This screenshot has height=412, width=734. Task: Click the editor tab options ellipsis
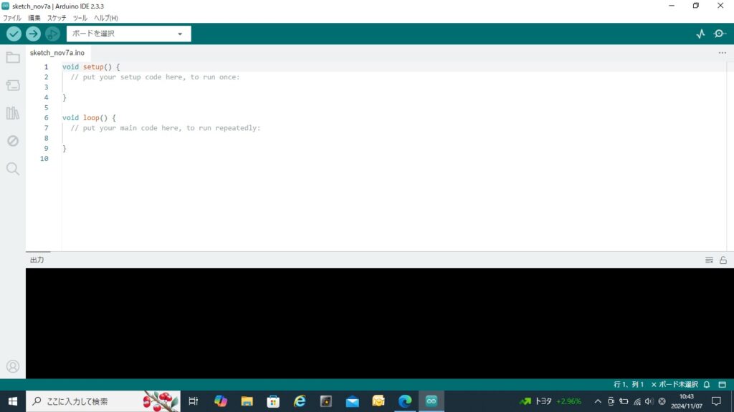click(723, 53)
